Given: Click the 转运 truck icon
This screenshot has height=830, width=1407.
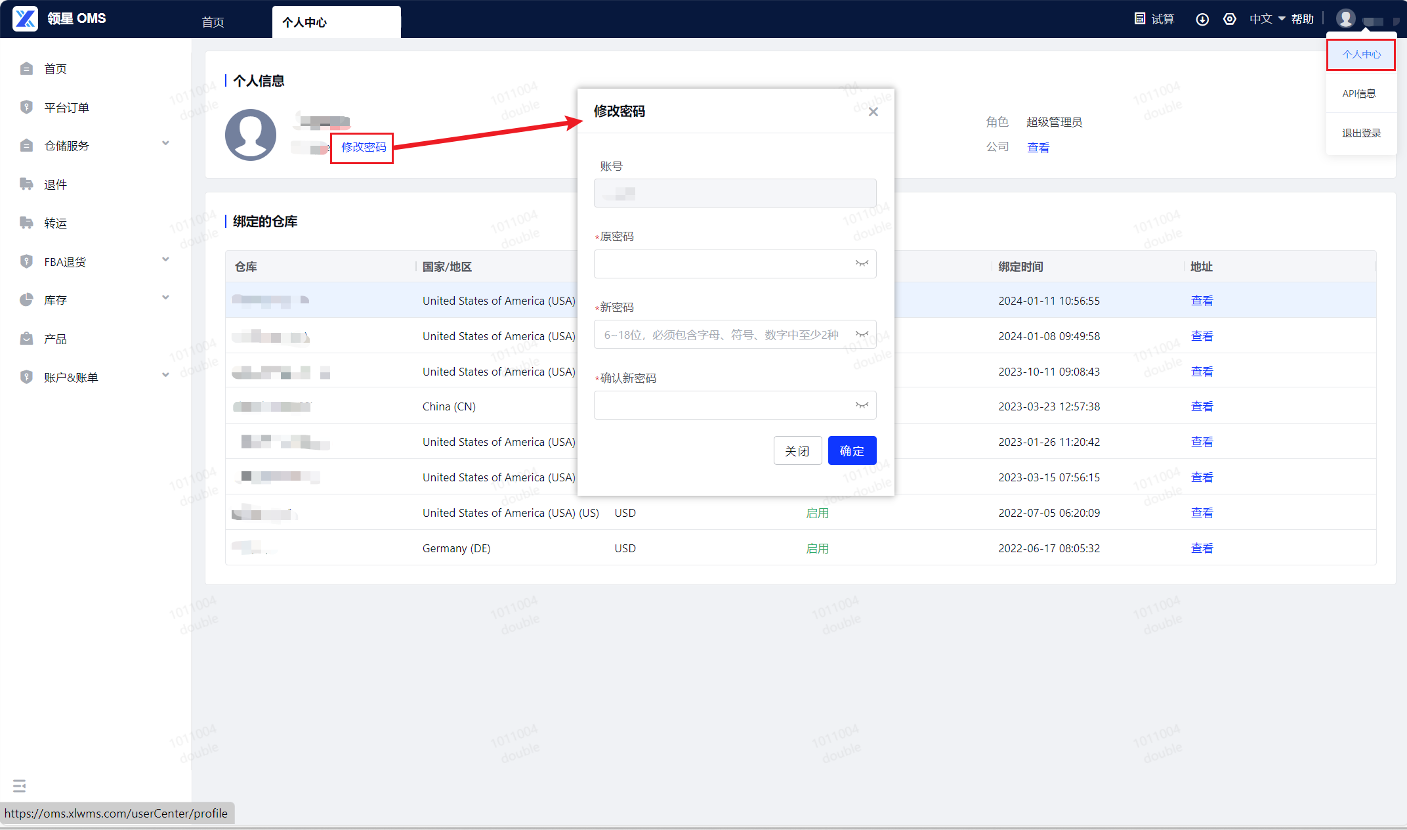Looking at the screenshot, I should (26, 223).
